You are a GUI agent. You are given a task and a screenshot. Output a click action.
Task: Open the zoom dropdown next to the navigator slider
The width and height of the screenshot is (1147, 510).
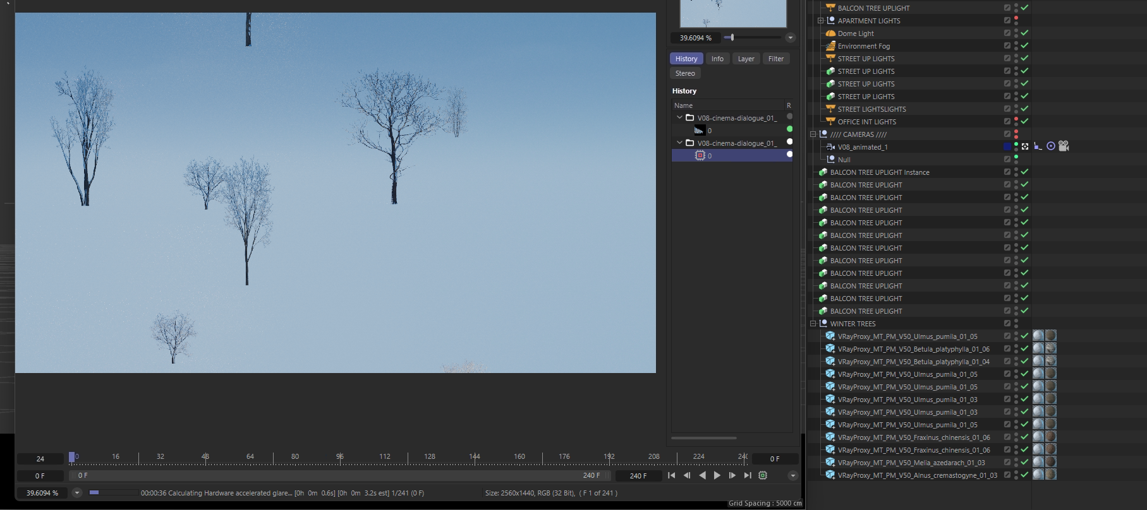pyautogui.click(x=790, y=38)
